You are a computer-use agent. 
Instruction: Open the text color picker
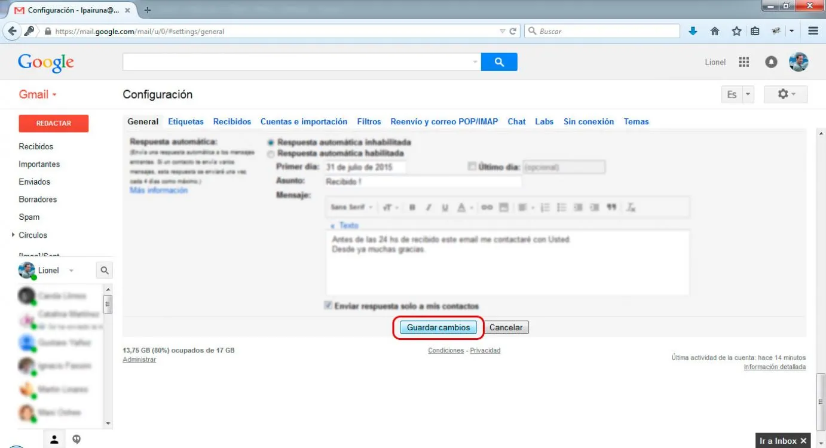464,207
